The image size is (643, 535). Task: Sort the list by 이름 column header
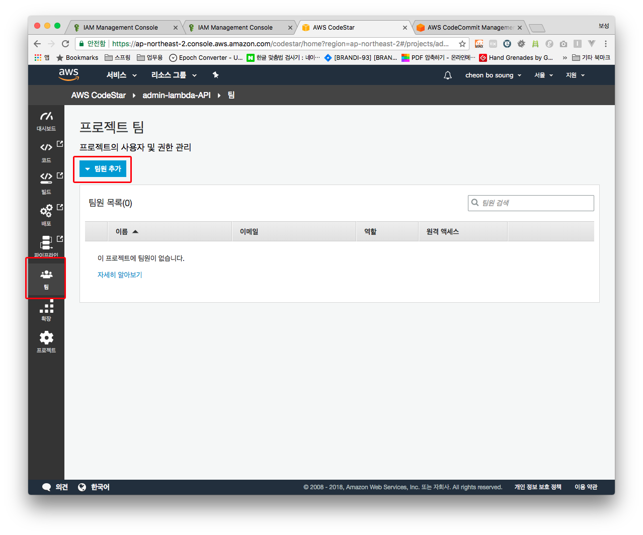(x=122, y=232)
